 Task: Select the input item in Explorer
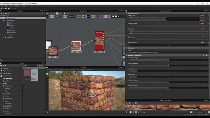tap(11, 35)
